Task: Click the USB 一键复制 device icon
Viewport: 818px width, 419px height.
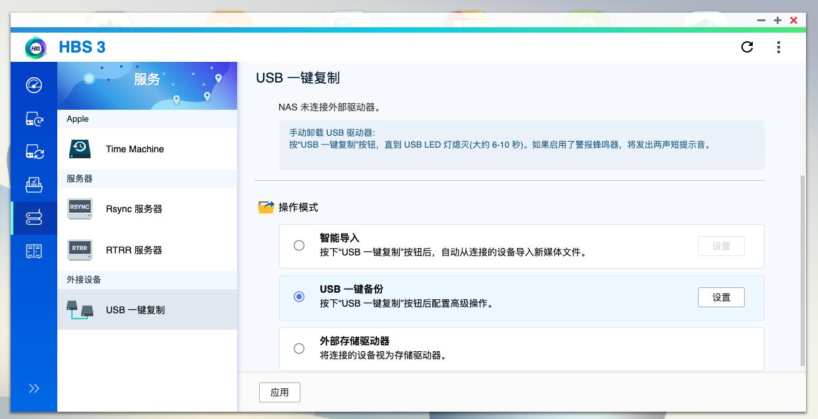Action: [79, 309]
